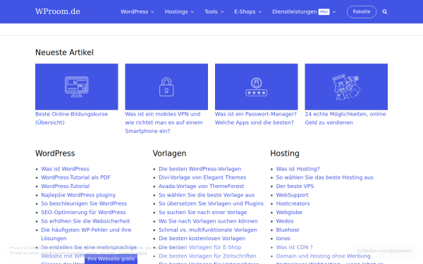
Task: Open Beste Online-Bildungskurse article link
Action: (71, 118)
